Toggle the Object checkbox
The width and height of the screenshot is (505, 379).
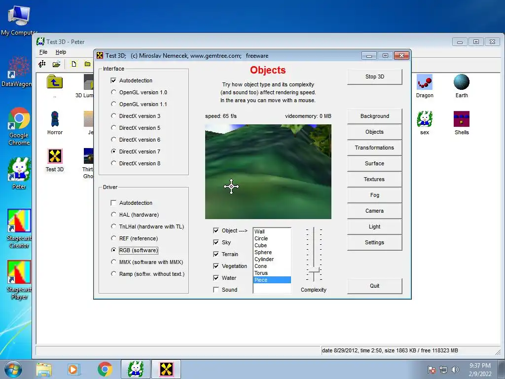point(216,230)
